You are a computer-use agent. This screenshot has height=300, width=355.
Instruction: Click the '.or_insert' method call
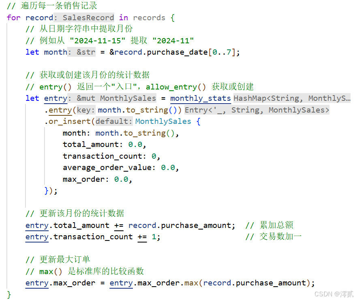(67, 122)
